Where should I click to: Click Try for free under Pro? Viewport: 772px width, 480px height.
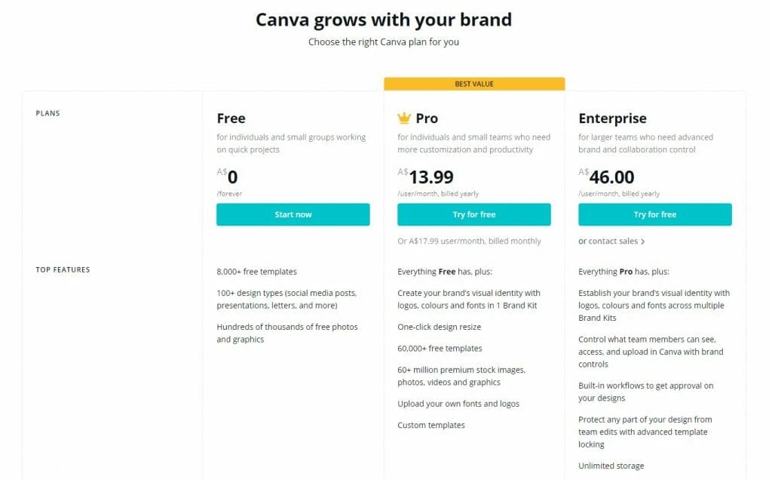click(474, 214)
